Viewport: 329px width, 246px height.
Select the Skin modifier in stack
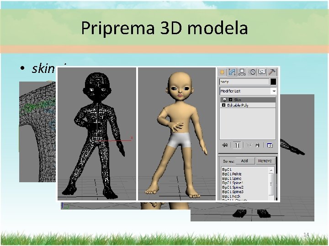pyautogui.click(x=248, y=100)
